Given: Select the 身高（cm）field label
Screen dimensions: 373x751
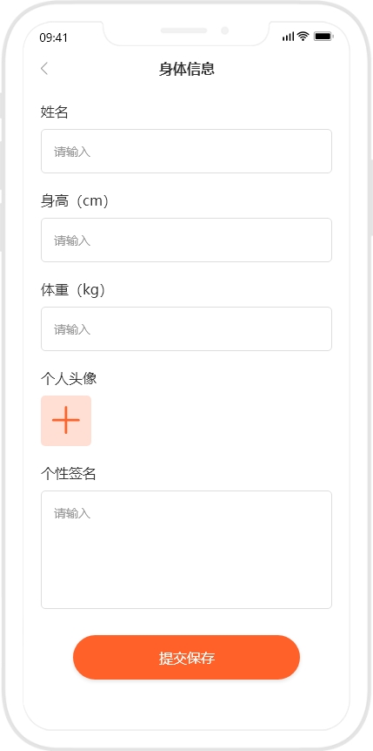Looking at the screenshot, I should 75,201.
